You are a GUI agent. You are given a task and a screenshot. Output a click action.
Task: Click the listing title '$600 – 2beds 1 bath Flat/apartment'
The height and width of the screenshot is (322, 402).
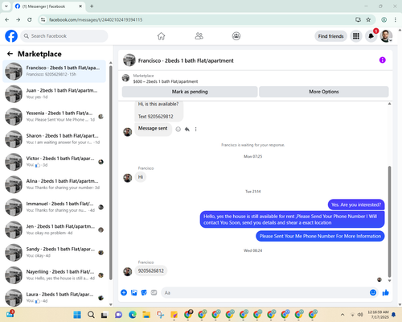click(166, 81)
